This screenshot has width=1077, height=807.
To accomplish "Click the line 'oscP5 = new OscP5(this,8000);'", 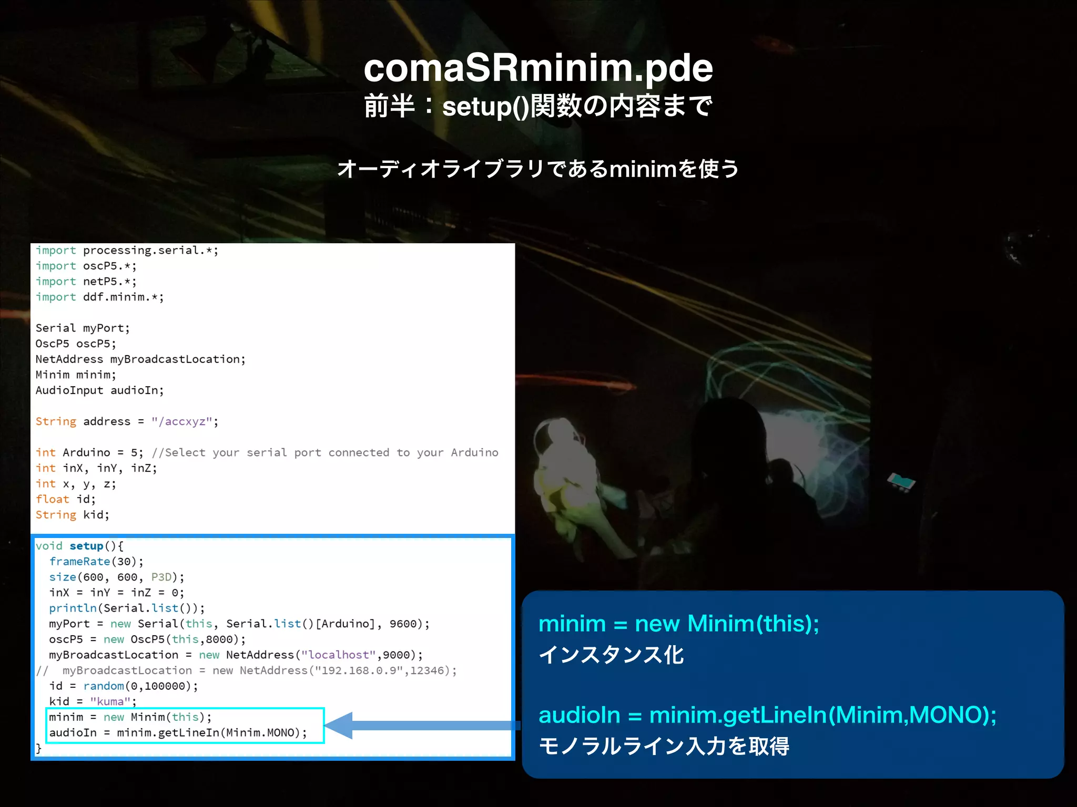I will 147,639.
